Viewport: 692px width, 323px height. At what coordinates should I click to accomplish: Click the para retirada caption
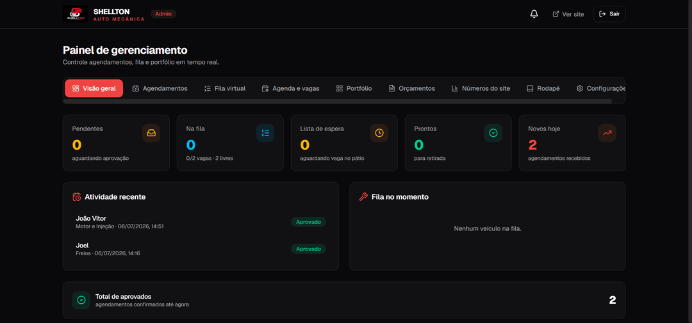point(430,158)
